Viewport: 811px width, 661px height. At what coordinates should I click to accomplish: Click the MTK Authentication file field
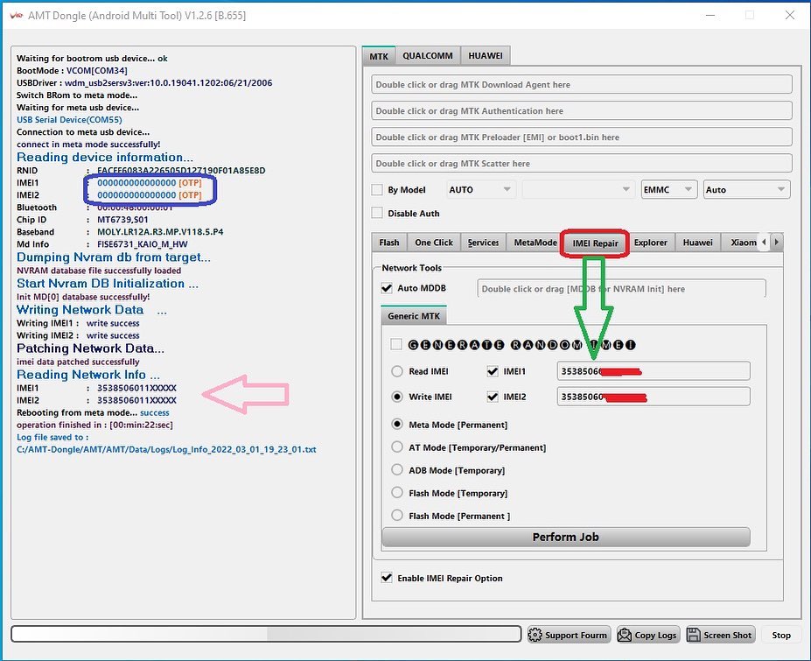tap(582, 111)
